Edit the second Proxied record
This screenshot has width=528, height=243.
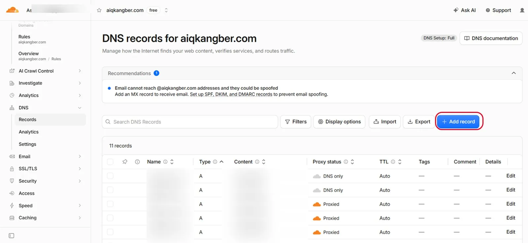pyautogui.click(x=511, y=218)
